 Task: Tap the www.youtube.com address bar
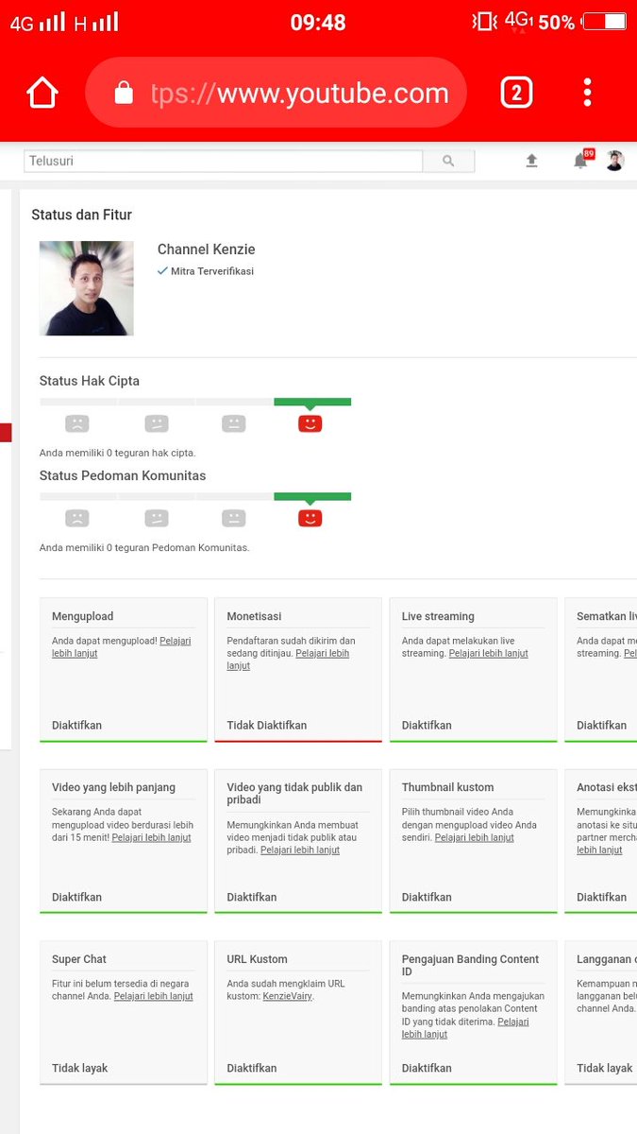coord(276,93)
